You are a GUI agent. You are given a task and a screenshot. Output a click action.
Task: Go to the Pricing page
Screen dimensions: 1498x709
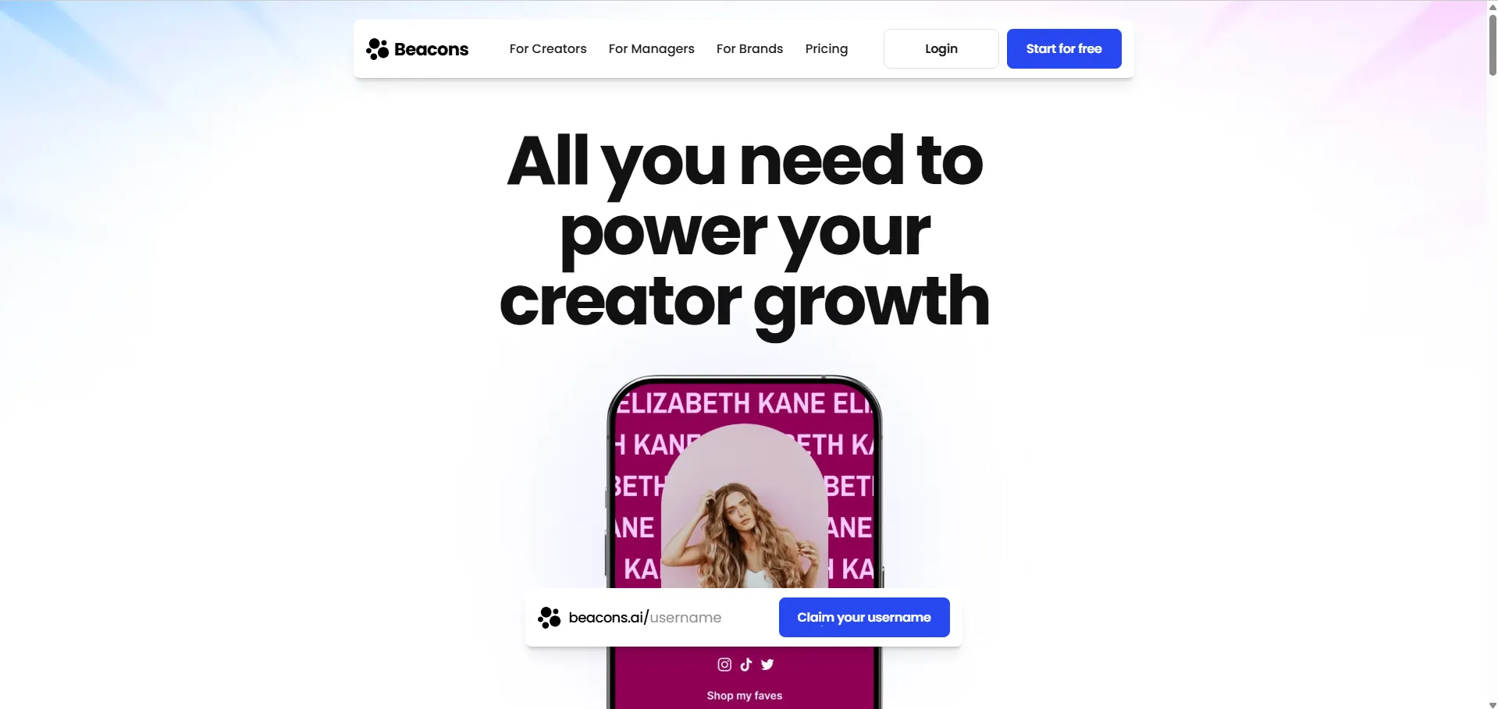click(x=826, y=48)
